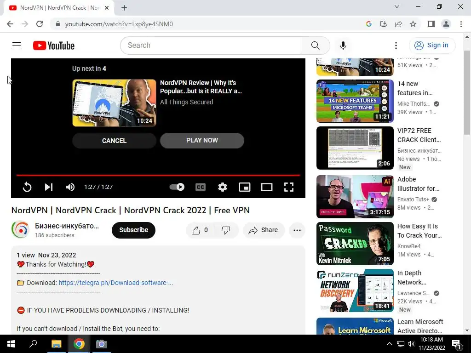This screenshot has height=353, width=471.
Task: Bookmark this page with star
Action: (x=413, y=24)
